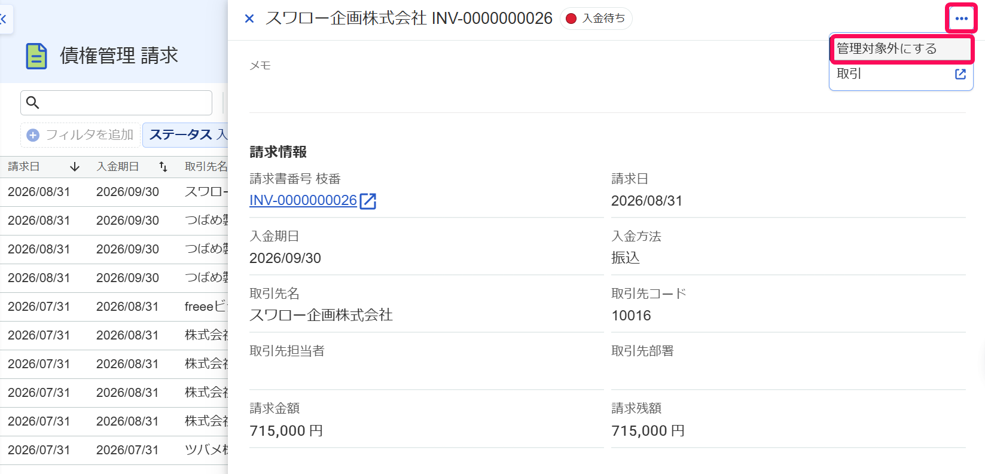
Task: Click the 入金方法 value 振込
Action: [626, 258]
